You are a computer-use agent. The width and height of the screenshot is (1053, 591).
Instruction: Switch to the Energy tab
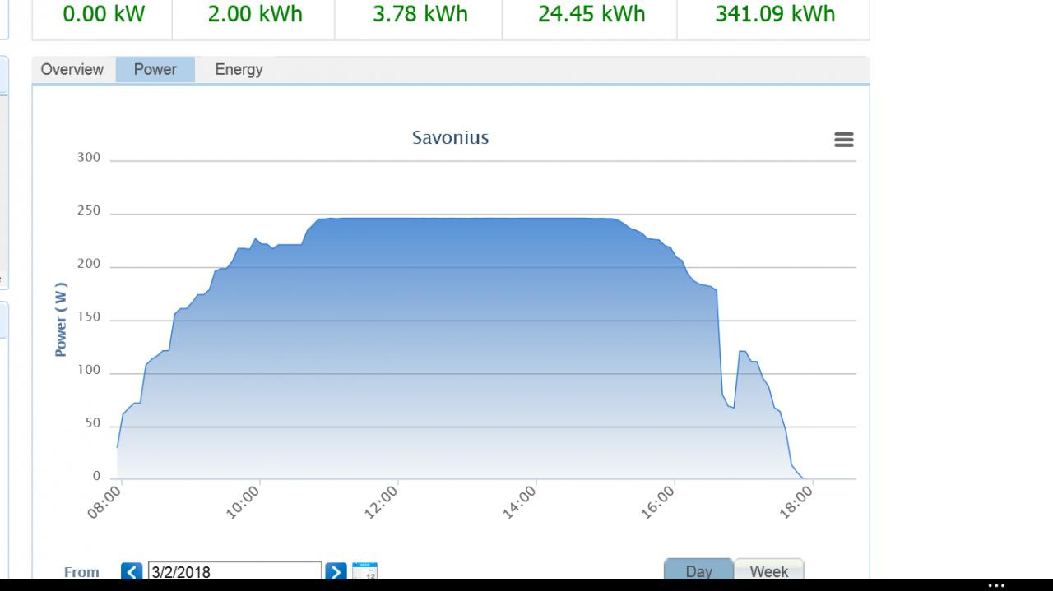coord(239,69)
